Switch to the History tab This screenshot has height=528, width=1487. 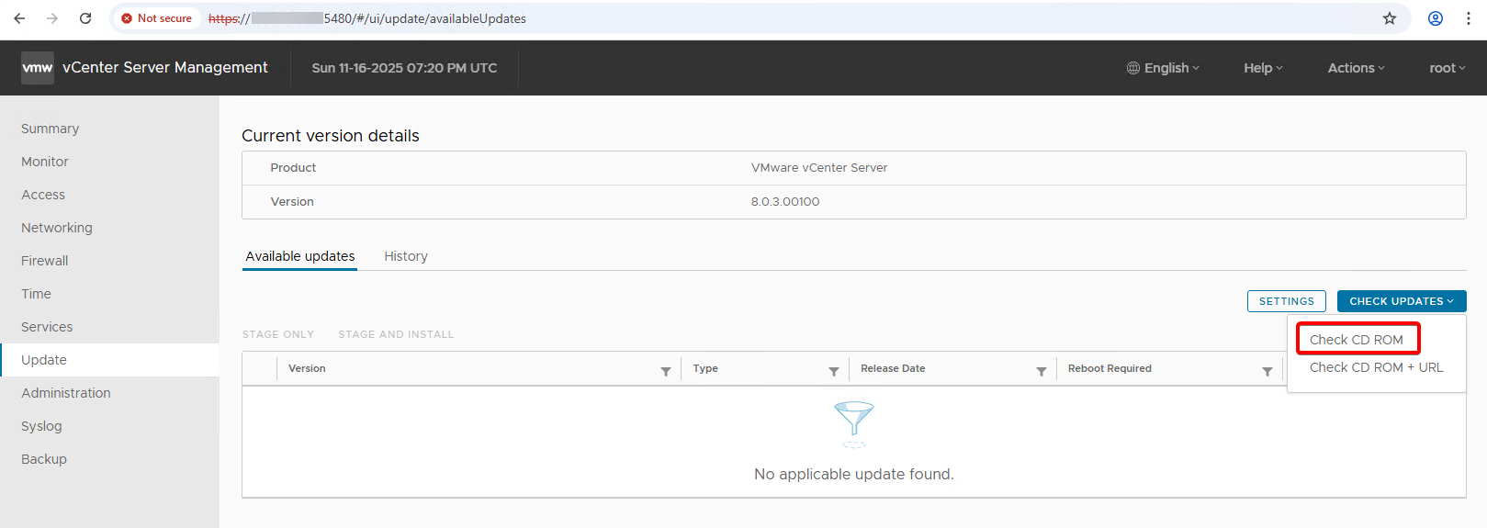point(406,256)
